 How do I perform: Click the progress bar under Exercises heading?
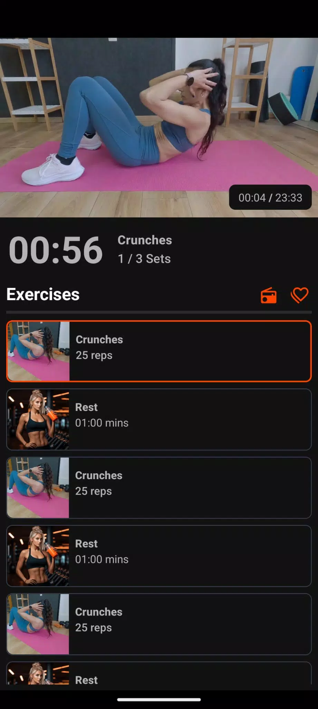pos(159,312)
